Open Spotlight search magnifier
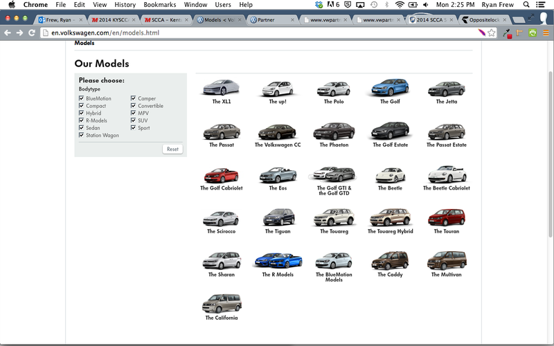Image resolution: width=554 pixels, height=346 pixels. point(526,5)
